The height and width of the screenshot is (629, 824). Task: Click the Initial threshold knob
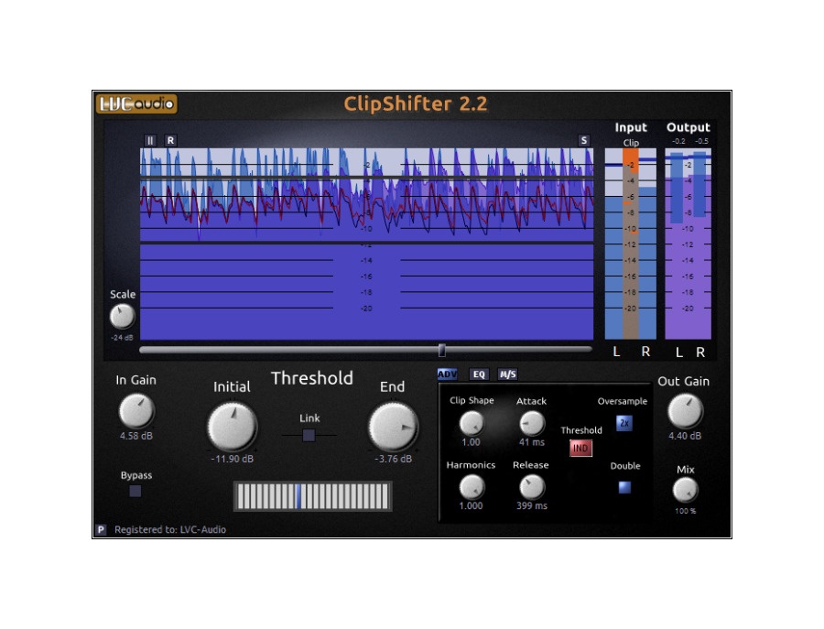pos(233,427)
